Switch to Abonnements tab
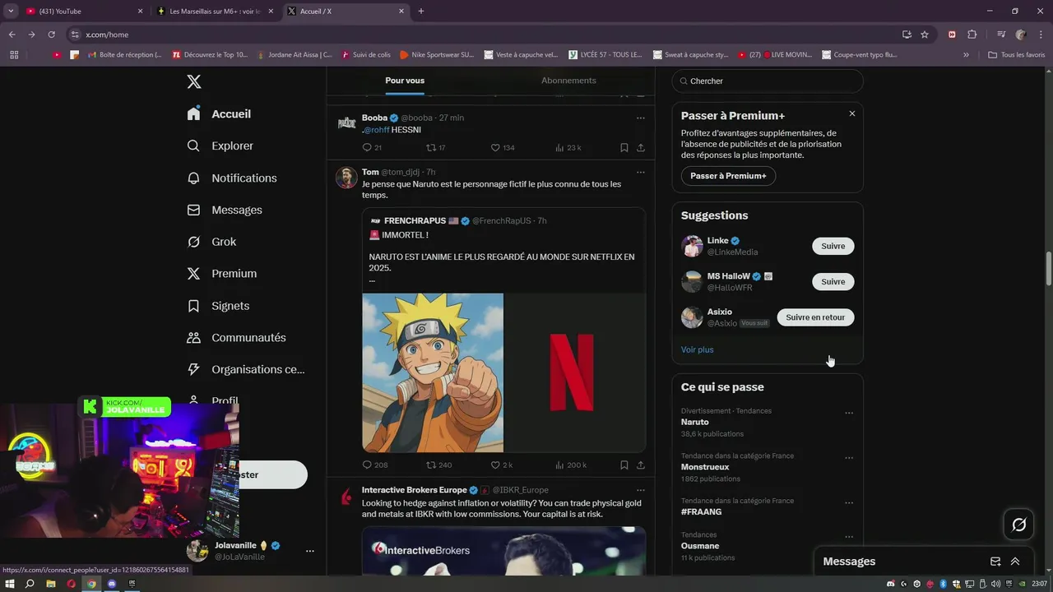The width and height of the screenshot is (1053, 592). (x=568, y=81)
